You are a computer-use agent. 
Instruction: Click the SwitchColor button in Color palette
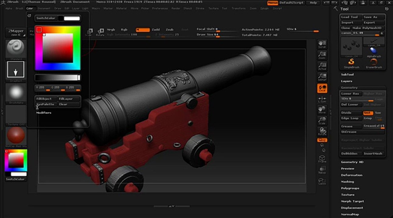point(46,18)
